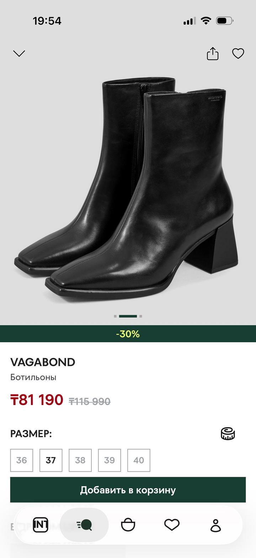Screen dimensions: 256x558
Task: Open the size guide measuring tape icon
Action: point(228,434)
